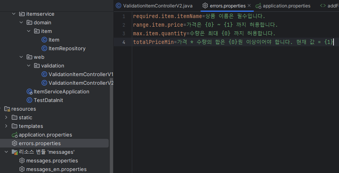
Task: Click the application.properties Spring icon in tree
Action: click(x=15, y=135)
